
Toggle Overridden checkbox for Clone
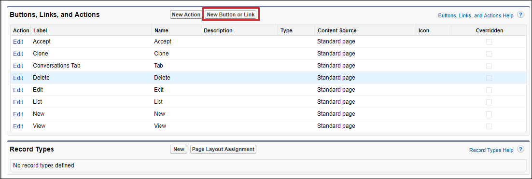(489, 54)
